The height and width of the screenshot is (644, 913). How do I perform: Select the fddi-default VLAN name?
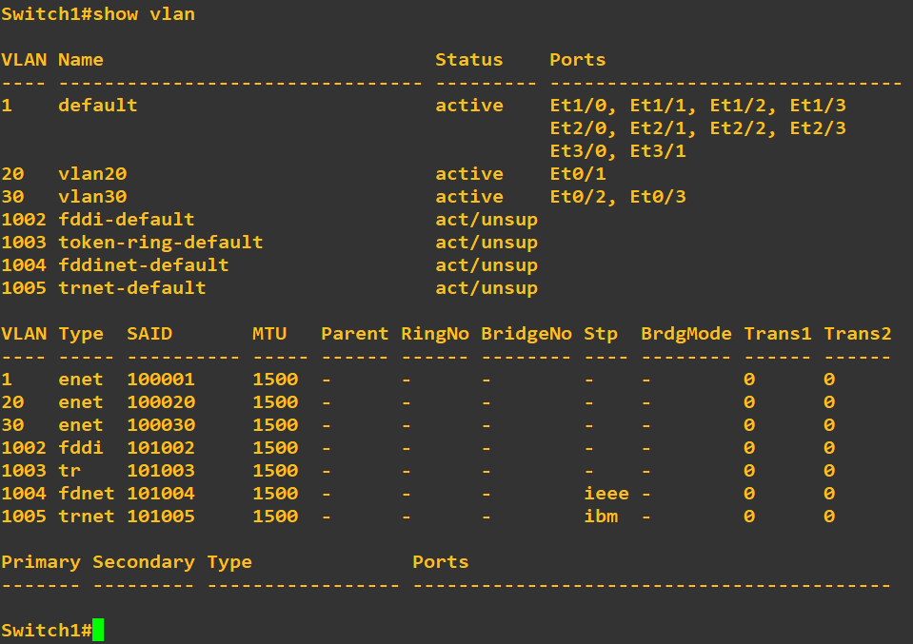coord(127,220)
